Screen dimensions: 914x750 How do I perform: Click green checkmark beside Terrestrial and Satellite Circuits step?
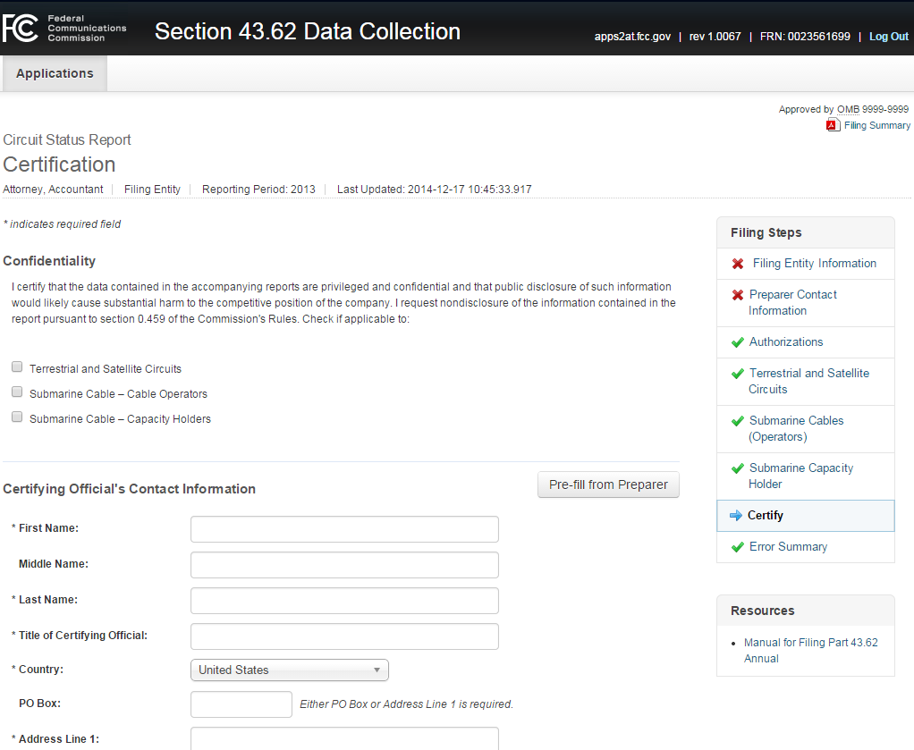click(x=738, y=374)
